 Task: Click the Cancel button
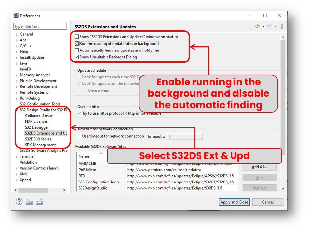click(x=268, y=202)
